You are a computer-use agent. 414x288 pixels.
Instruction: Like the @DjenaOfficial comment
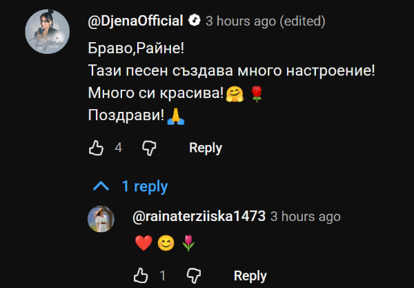pyautogui.click(x=97, y=147)
